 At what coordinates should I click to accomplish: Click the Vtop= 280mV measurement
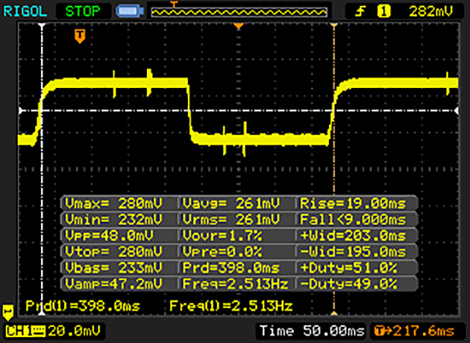pos(114,251)
